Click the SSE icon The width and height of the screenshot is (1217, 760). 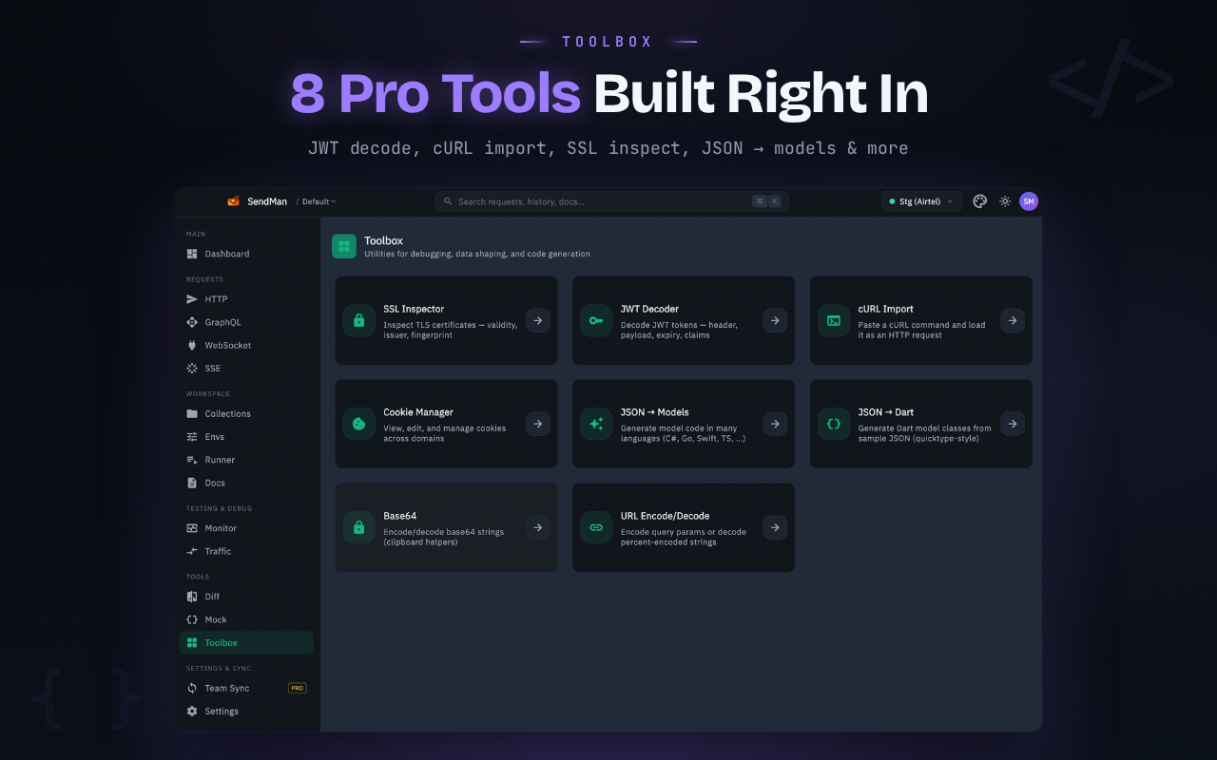192,368
